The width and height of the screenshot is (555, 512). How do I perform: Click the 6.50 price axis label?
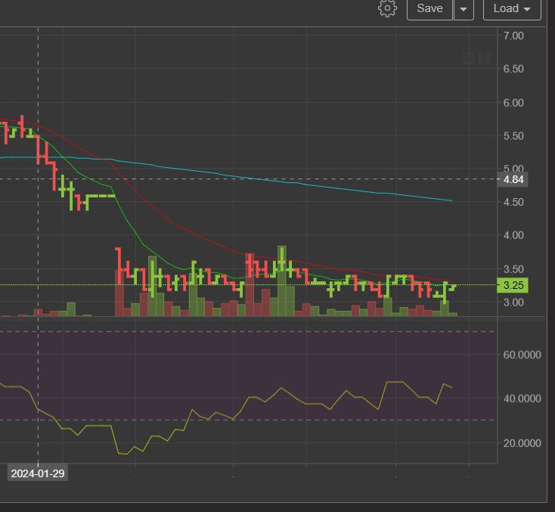(513, 69)
